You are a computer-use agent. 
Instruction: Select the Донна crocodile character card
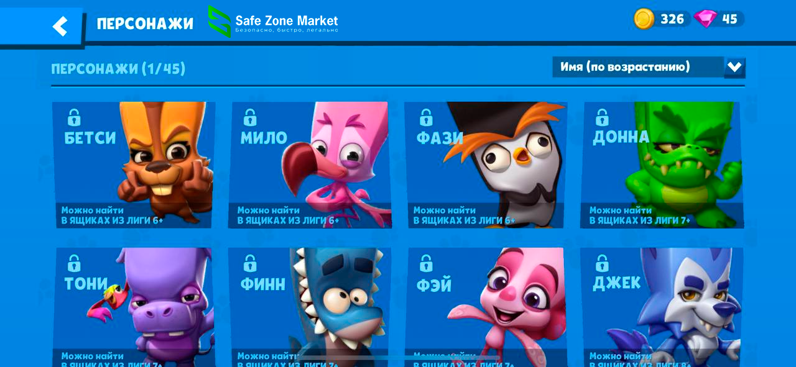(662, 165)
